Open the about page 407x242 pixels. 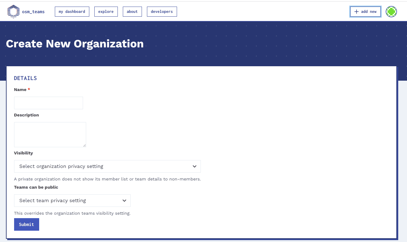coord(132,11)
